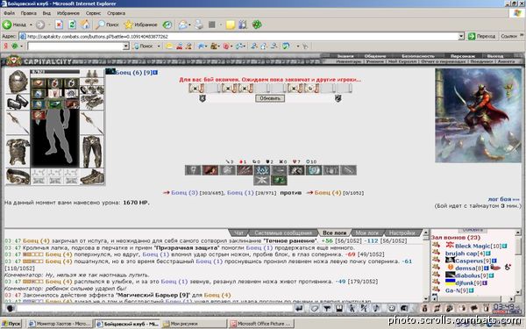Switch to the Мои логи tab

tap(366, 232)
